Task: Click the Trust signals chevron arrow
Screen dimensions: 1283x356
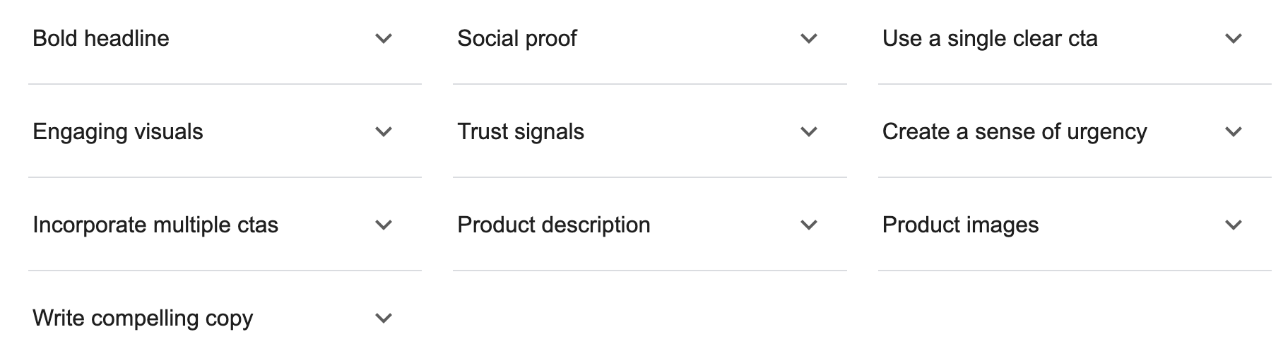Action: [809, 132]
